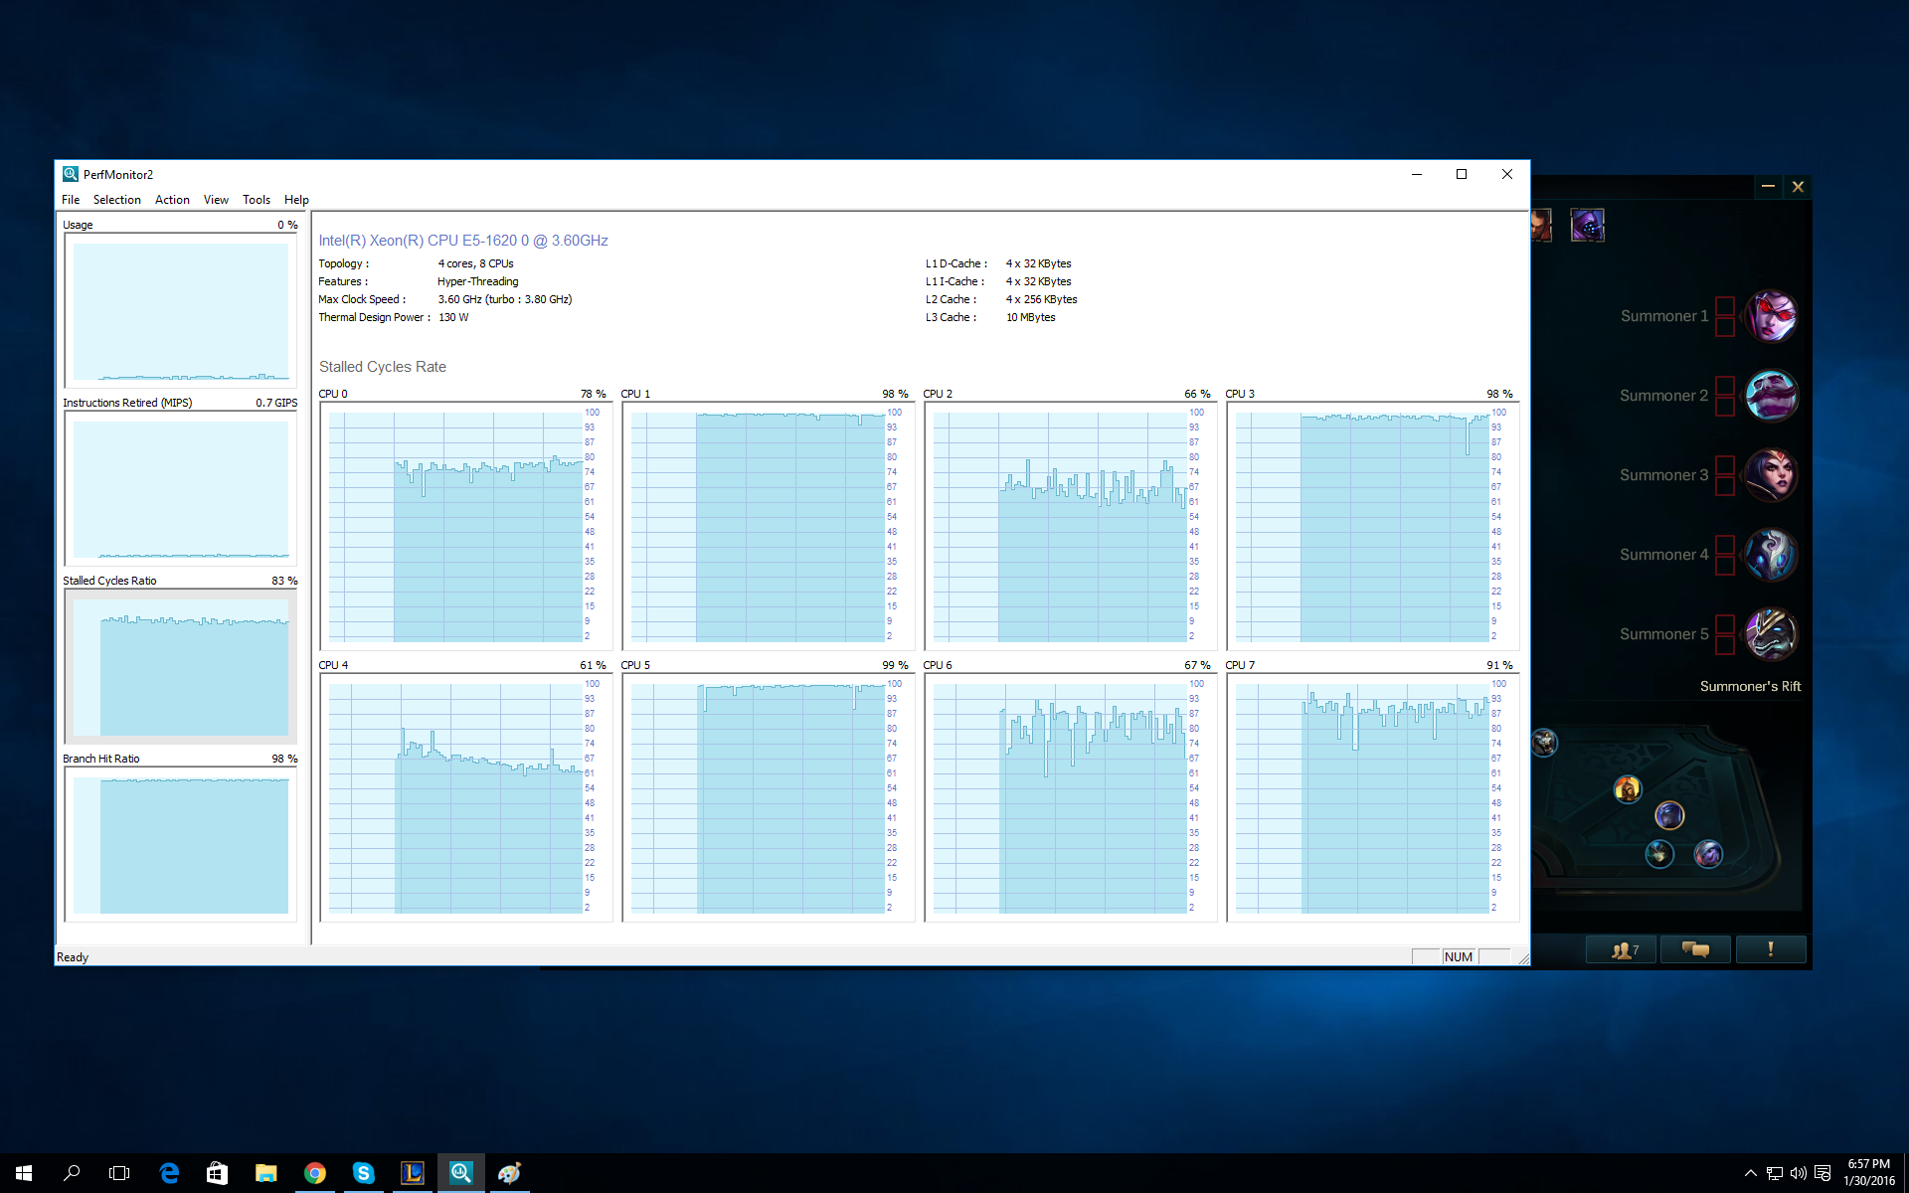
Task: Click the top spell slot beside Summoner 5
Action: (1725, 624)
